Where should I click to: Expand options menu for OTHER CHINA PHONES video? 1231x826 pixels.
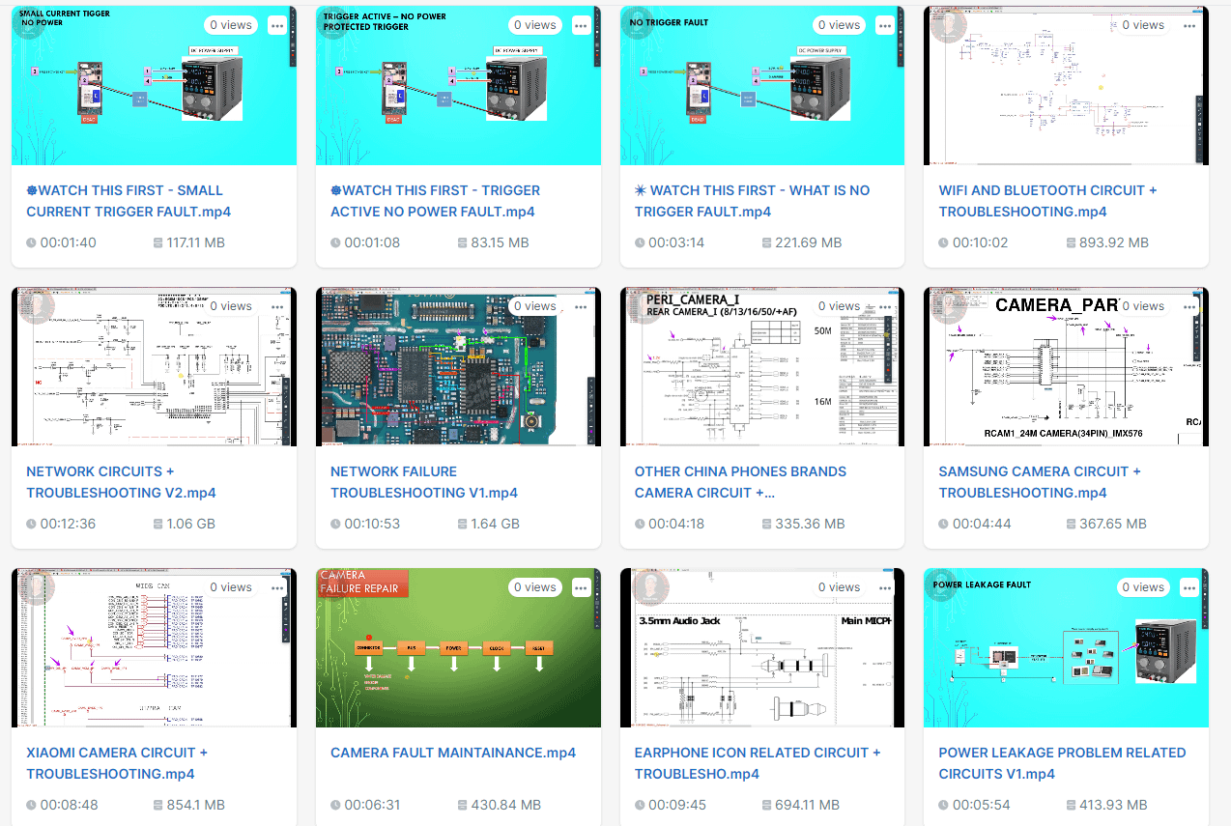tap(885, 306)
